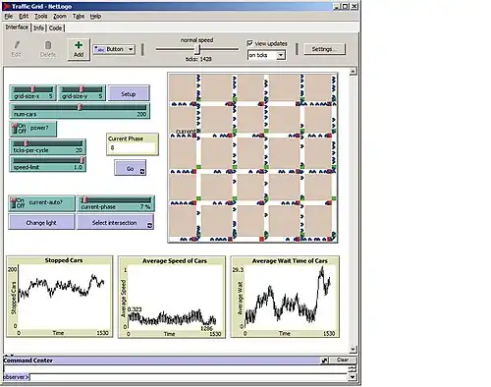
Task: Open the observer command history dropdown arrow
Action: [353, 377]
